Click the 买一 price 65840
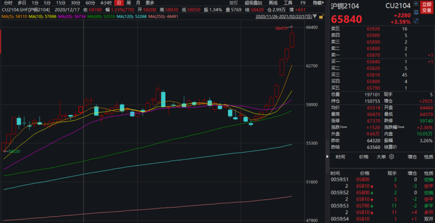435x223 pixels. (x=373, y=62)
